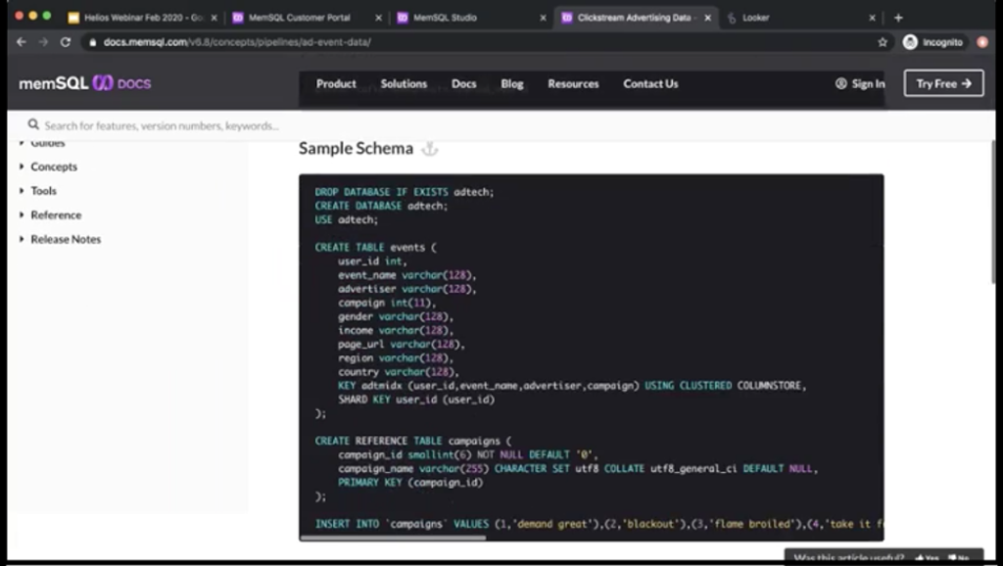
Task: Click the memSQL Docs logo
Action: coord(85,84)
